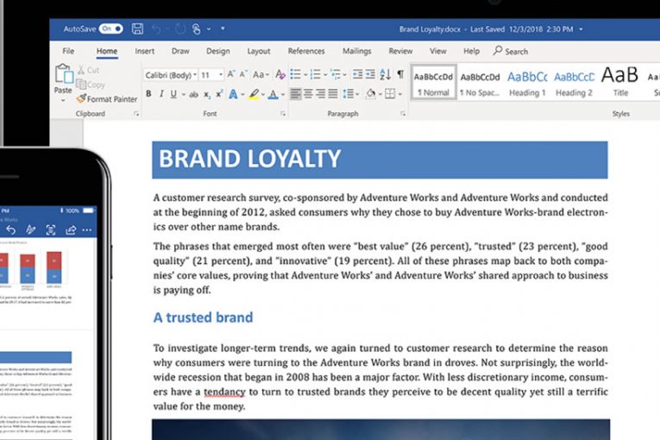Apply a numbered list
Image resolution: width=660 pixels, height=440 pixels.
(x=315, y=74)
